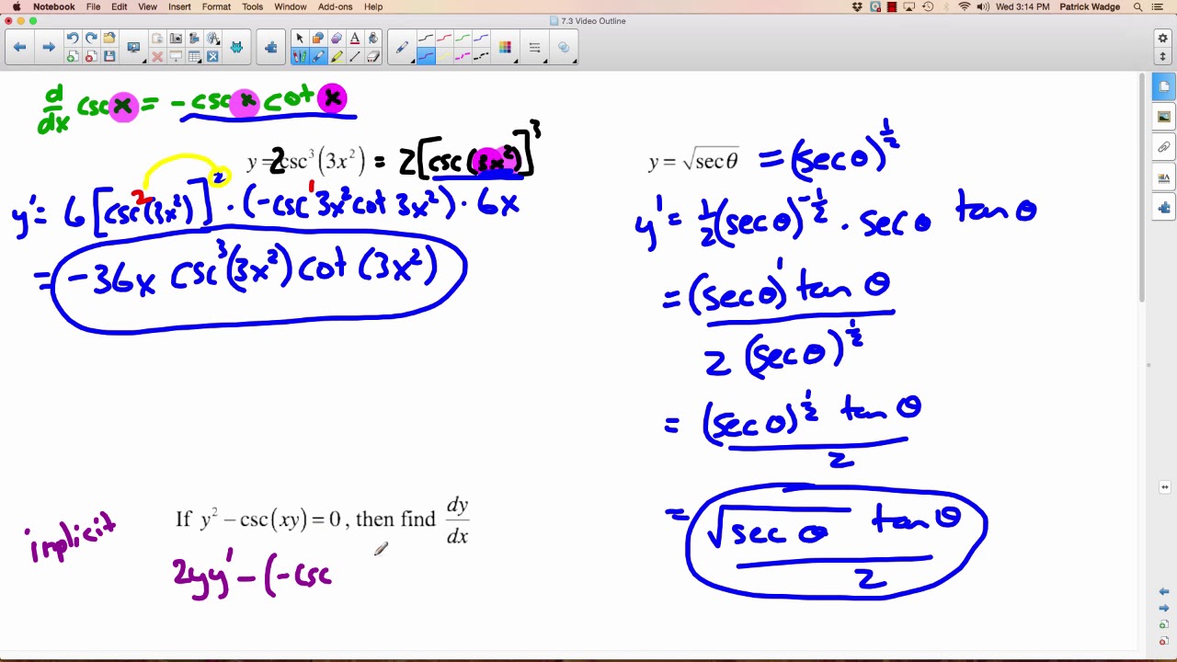Image resolution: width=1177 pixels, height=662 pixels.
Task: Open the Attachments paperclip tab
Action: 1164,147
